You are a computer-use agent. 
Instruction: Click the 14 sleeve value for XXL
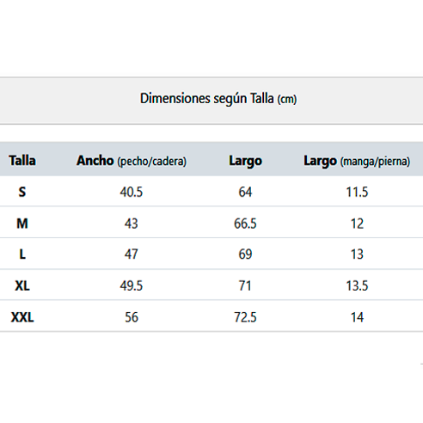[x=357, y=317]
